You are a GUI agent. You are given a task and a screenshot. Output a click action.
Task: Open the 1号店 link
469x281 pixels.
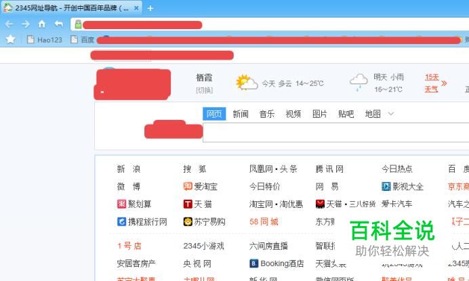129,246
